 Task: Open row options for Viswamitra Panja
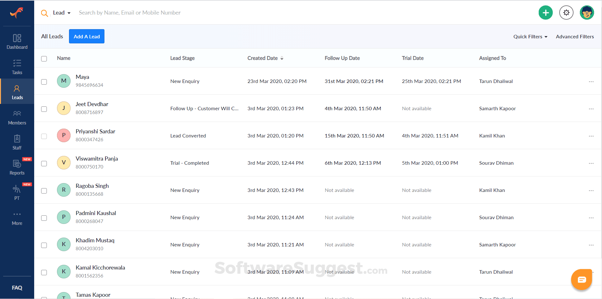point(591,163)
